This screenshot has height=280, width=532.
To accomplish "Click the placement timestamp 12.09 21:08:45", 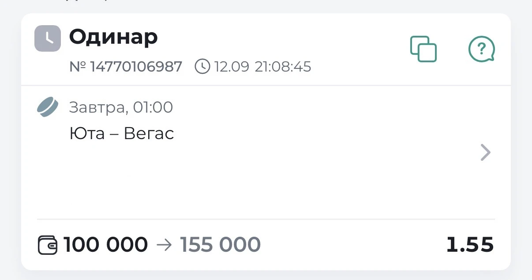I will click(x=262, y=67).
